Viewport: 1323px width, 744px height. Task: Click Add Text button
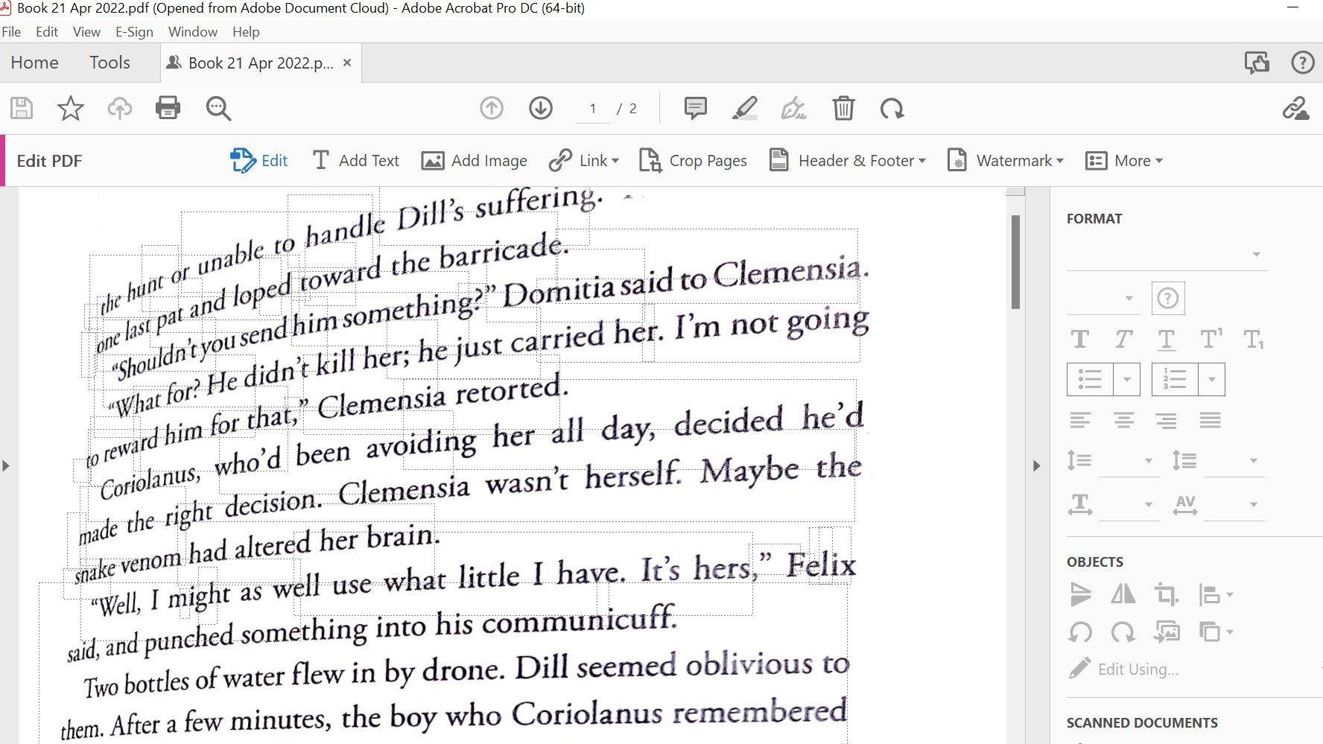pos(355,161)
